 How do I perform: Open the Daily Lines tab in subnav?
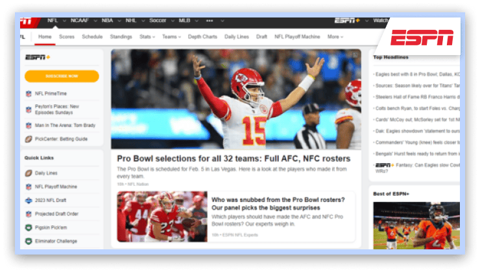(x=237, y=37)
